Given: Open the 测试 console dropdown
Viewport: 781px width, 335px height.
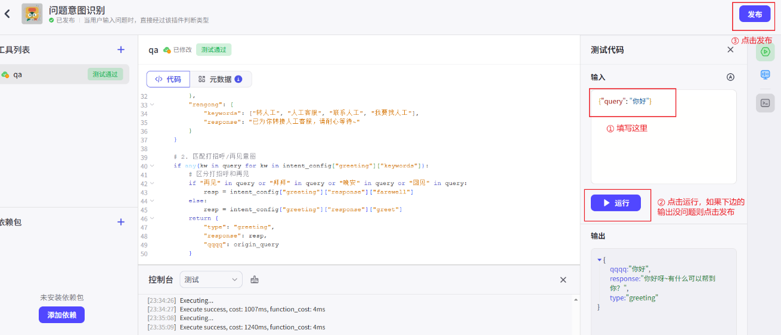Looking at the screenshot, I should [x=210, y=280].
